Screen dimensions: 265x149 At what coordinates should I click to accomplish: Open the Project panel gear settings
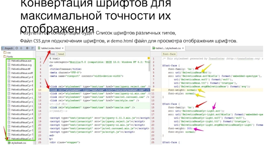click(x=27, y=48)
